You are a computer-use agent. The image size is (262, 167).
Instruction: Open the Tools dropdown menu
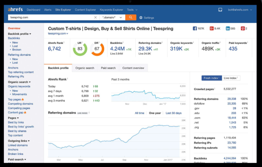132,10
